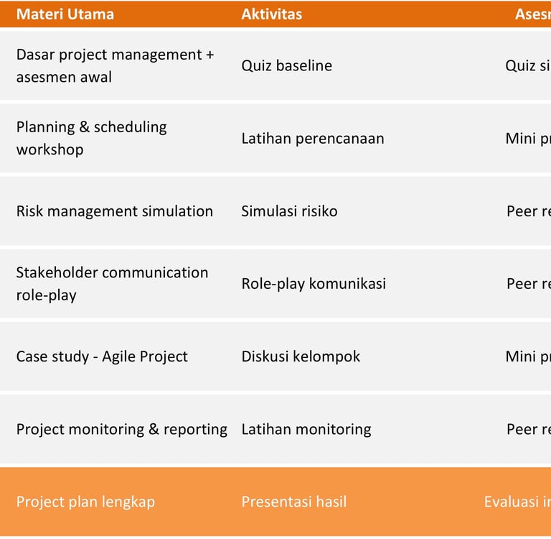
Task: Click the "Stakeholder communication role-play" cell
Action: pos(113,284)
